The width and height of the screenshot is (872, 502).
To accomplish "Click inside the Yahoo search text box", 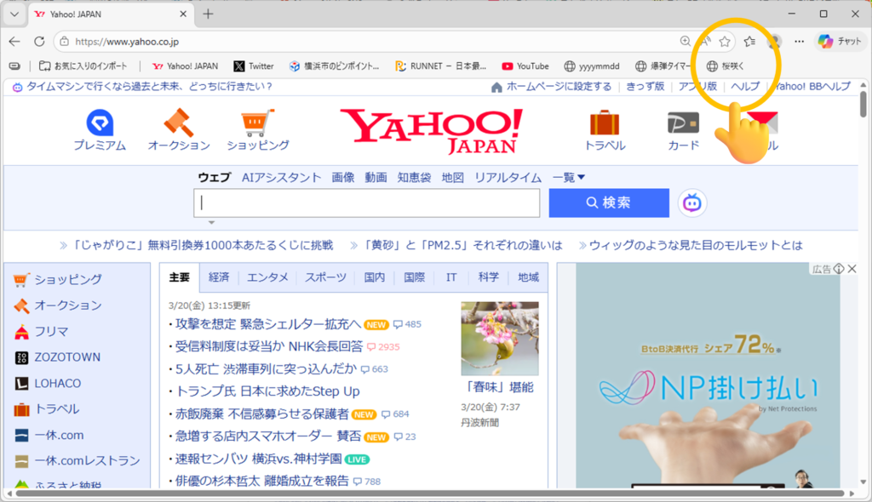I will pos(367,203).
